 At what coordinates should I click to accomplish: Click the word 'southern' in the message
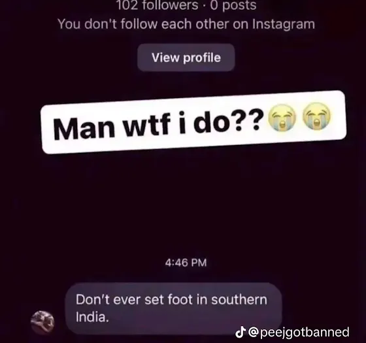[239, 300]
